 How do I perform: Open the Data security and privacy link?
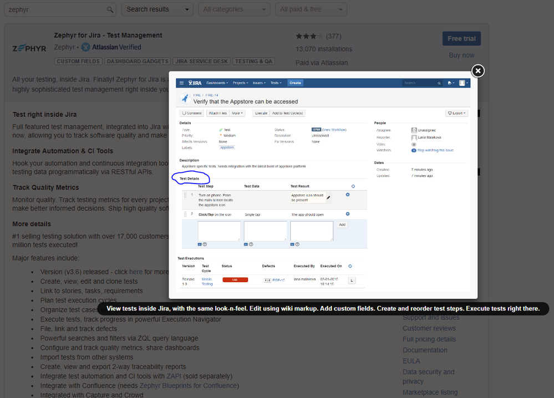pos(428,376)
